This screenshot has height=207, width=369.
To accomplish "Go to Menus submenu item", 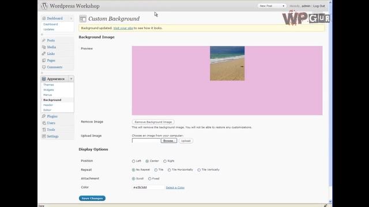I will click(x=47, y=95).
